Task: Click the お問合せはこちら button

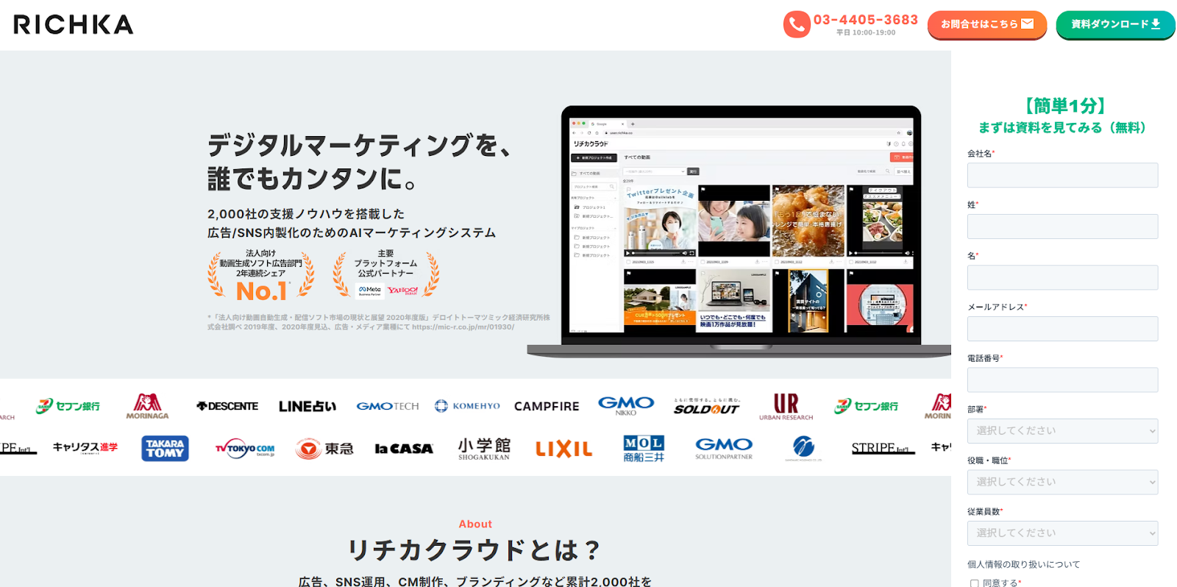Action: pyautogui.click(x=986, y=24)
